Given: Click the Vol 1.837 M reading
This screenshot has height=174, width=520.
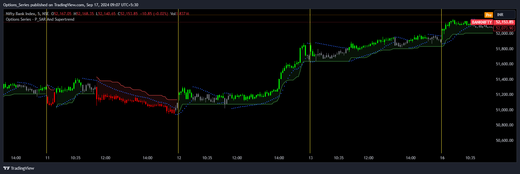Looking at the screenshot, I should [180, 14].
